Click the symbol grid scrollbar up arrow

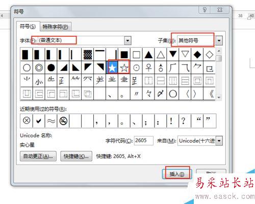pos(219,51)
